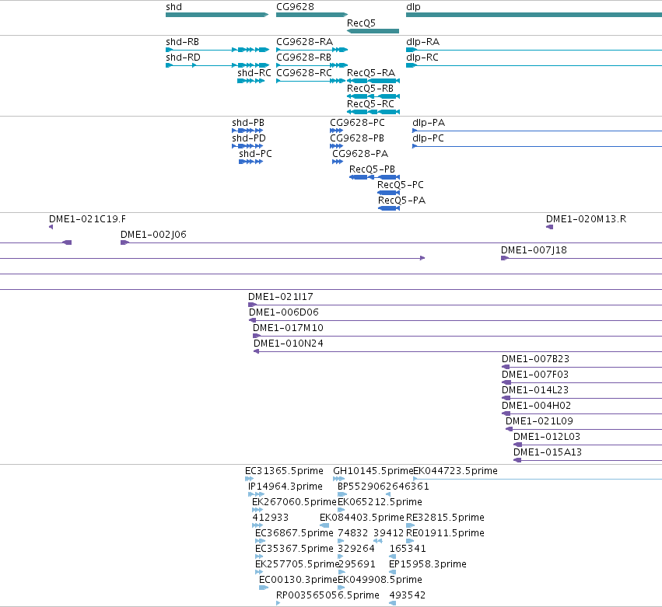Click the DME1-010N24 clone label
The width and height of the screenshot is (662, 607).
[x=289, y=344]
